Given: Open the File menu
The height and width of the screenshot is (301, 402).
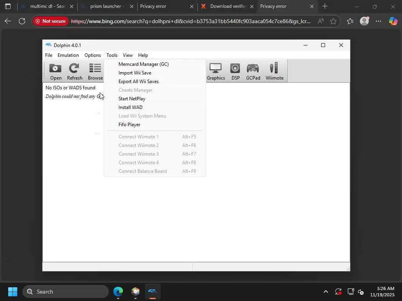Looking at the screenshot, I should pyautogui.click(x=48, y=55).
